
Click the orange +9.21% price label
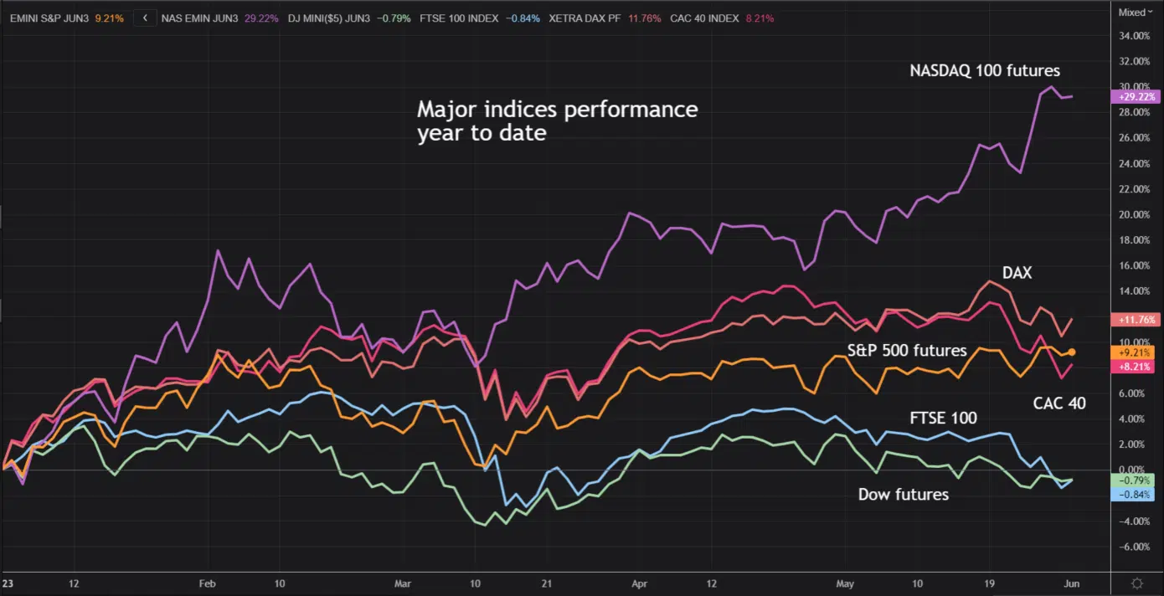pyautogui.click(x=1134, y=352)
